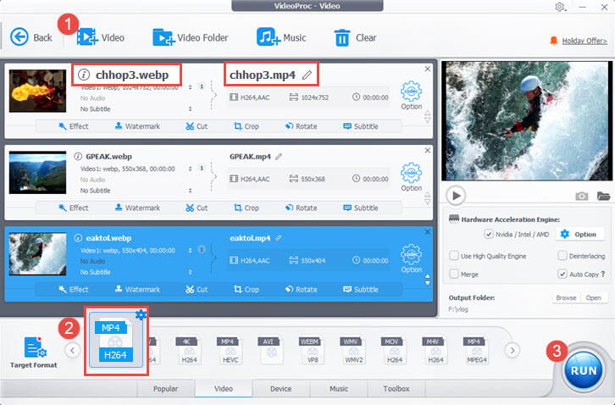Browse for output folder
This screenshot has width=615, height=405.
tap(566, 298)
